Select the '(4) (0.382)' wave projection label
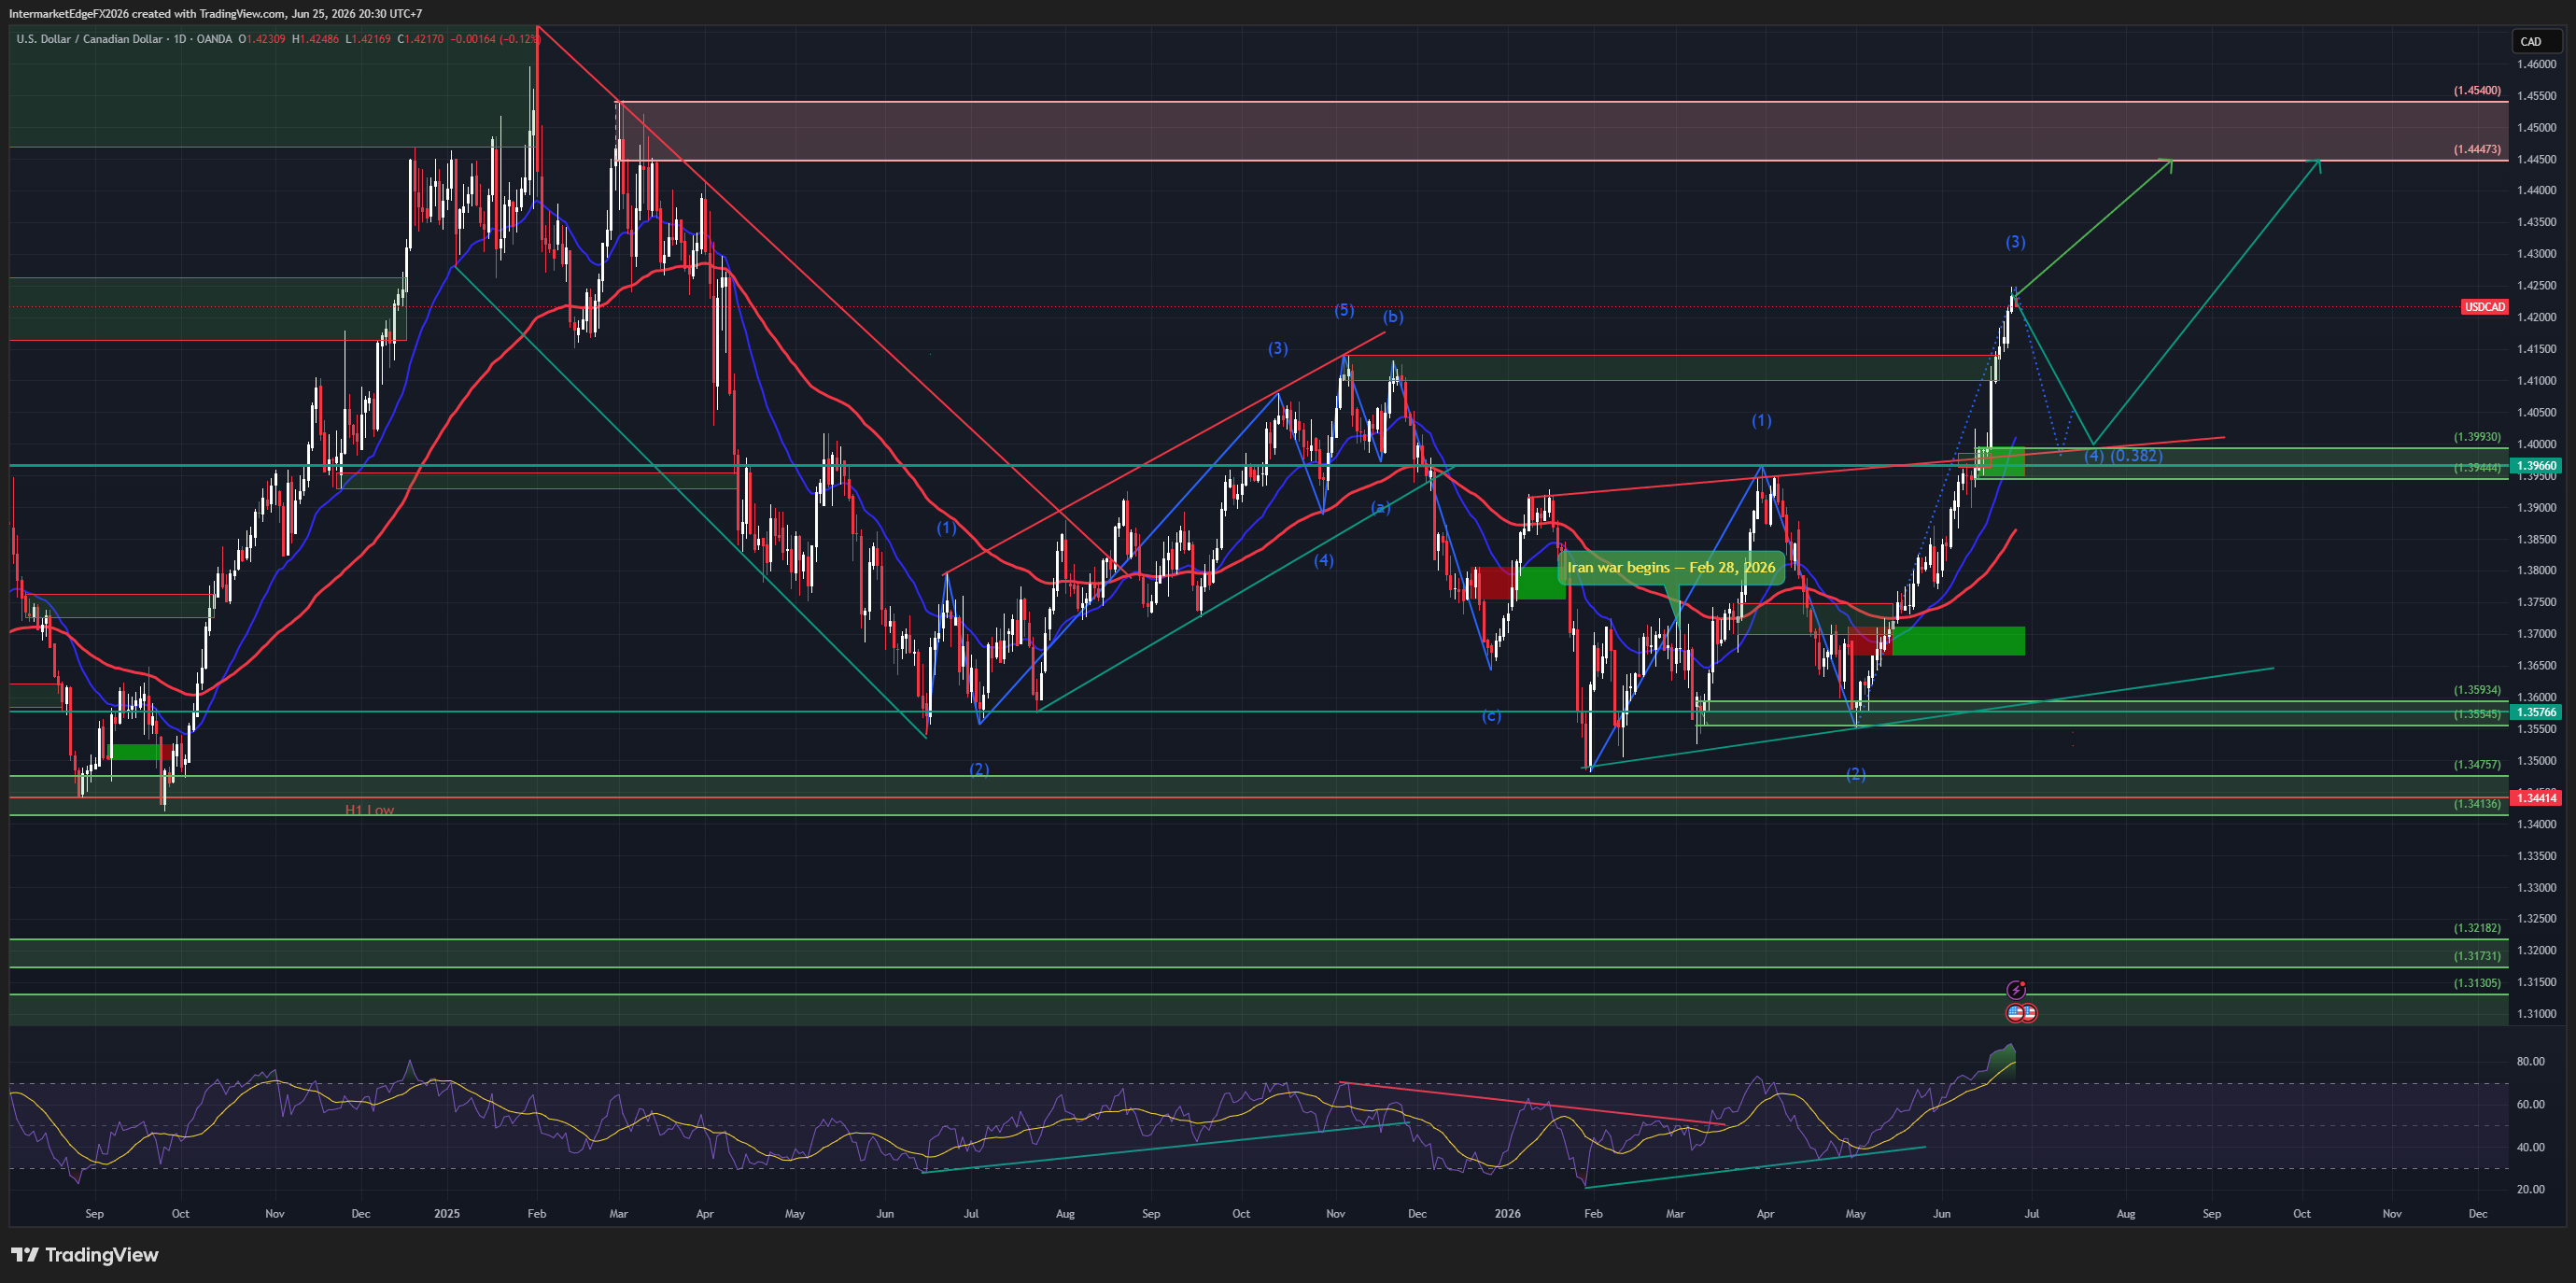Screen dimensions: 2576x1283 point(2123,455)
